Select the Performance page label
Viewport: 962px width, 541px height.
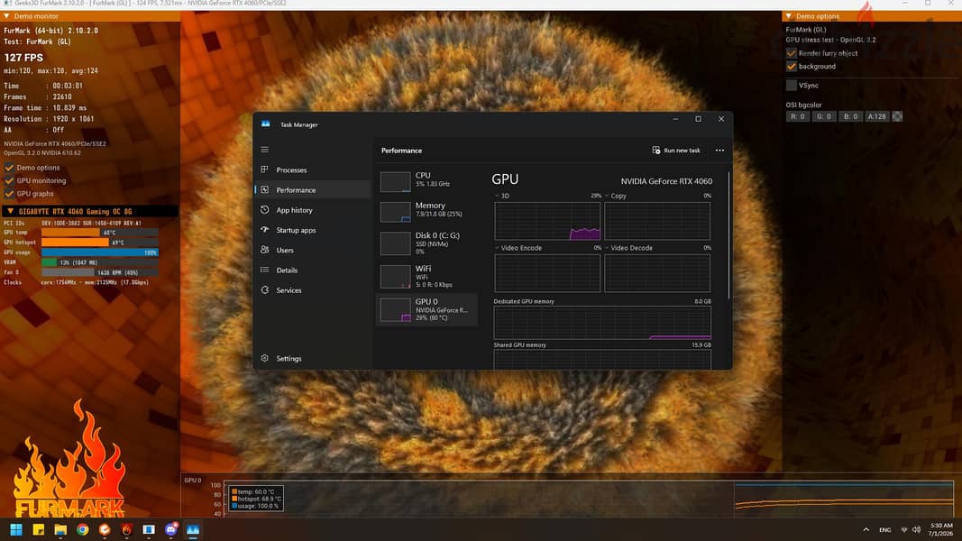296,190
